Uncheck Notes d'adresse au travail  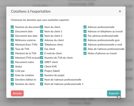point(85,53)
